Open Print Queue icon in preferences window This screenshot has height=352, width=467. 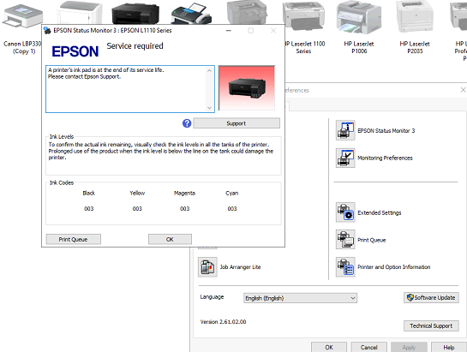[345, 240]
